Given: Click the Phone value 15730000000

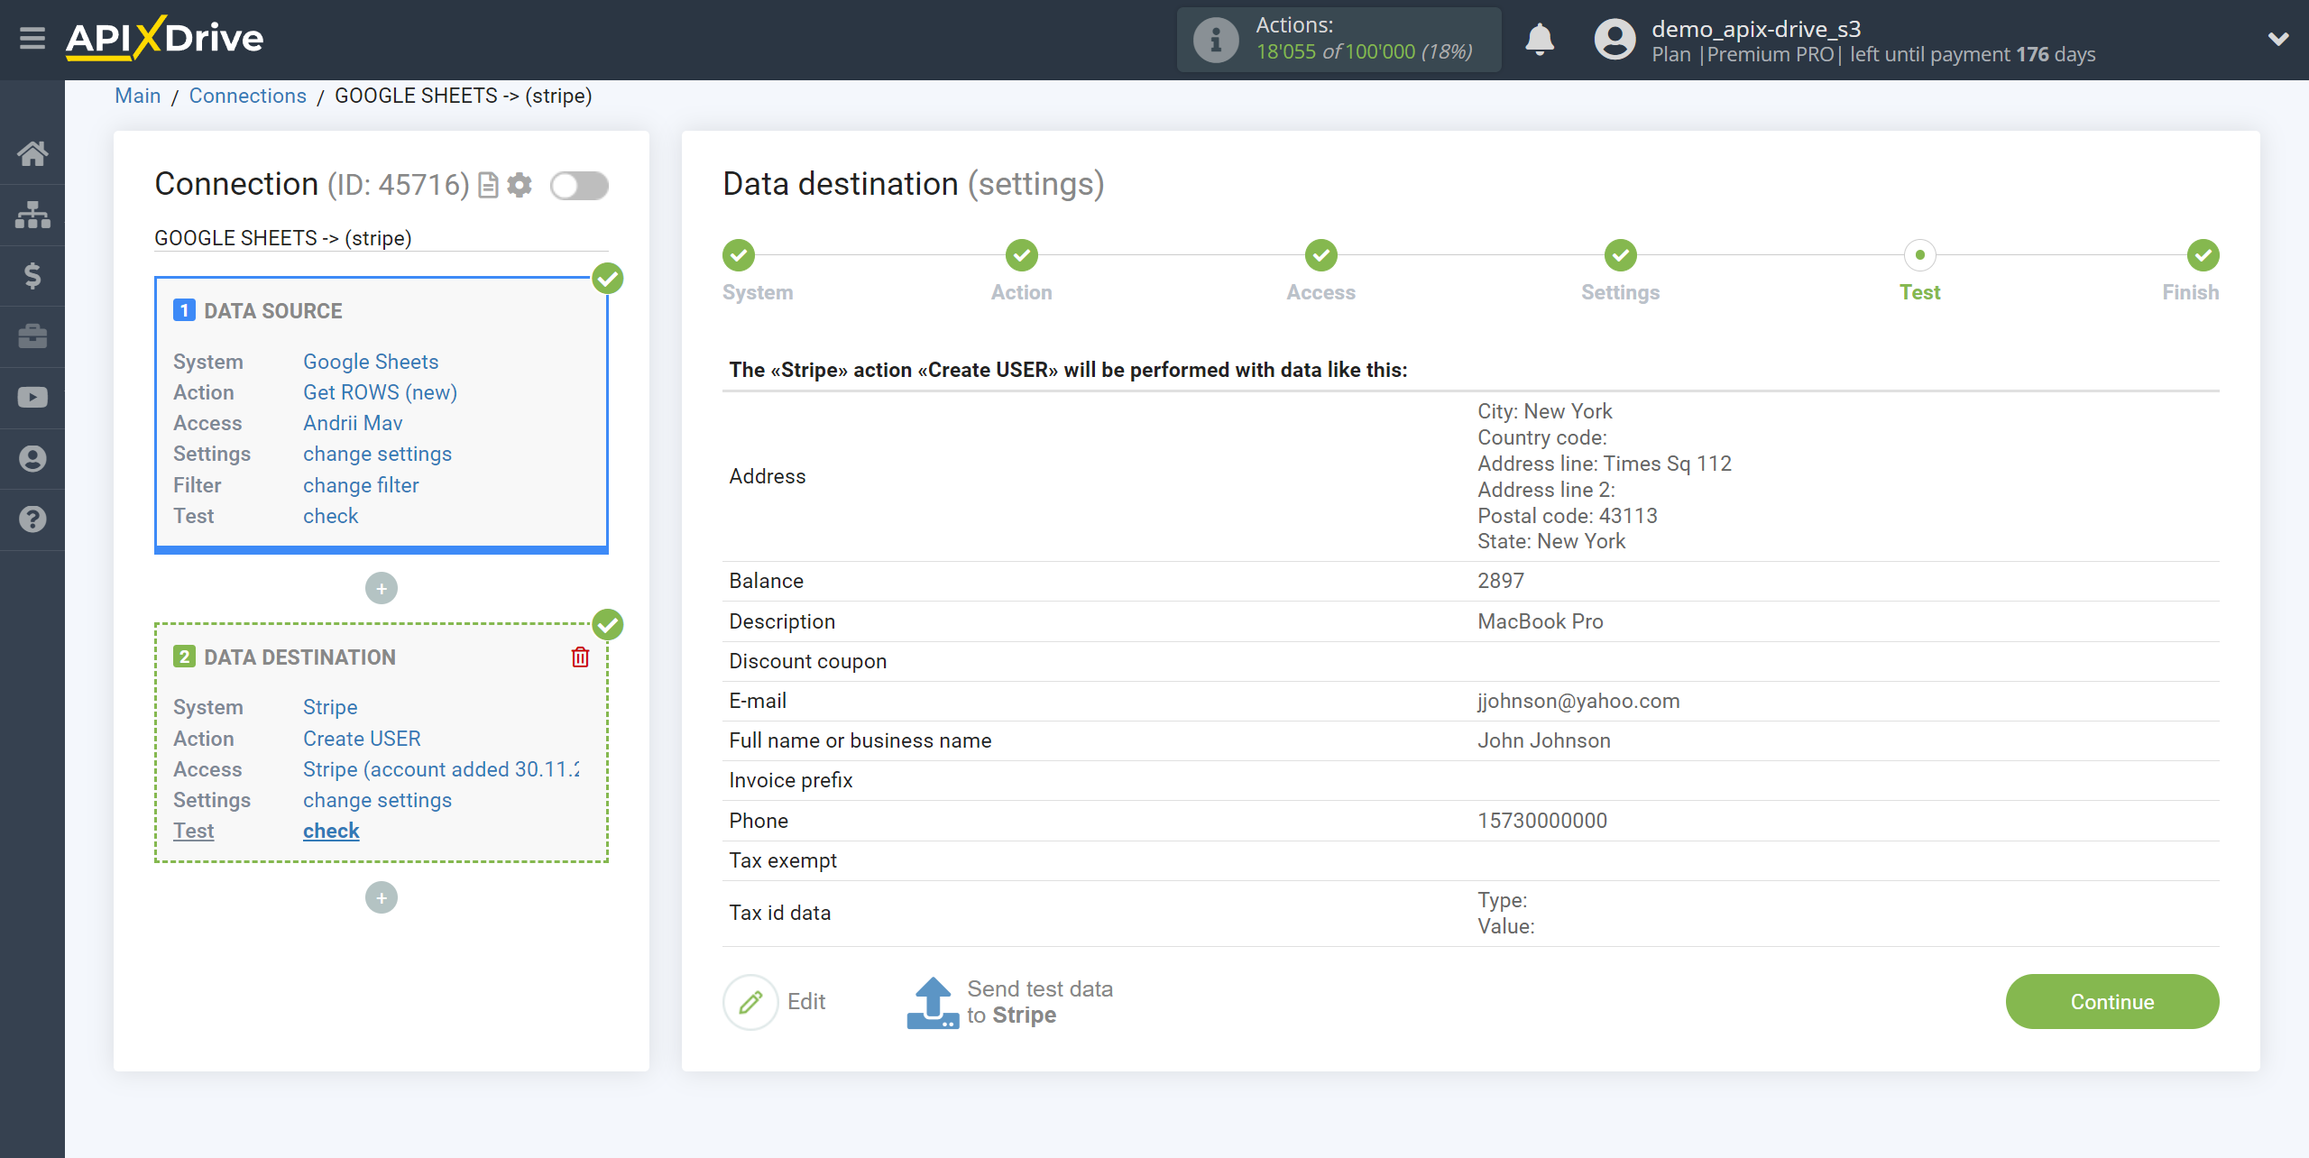Looking at the screenshot, I should pyautogui.click(x=1542, y=821).
